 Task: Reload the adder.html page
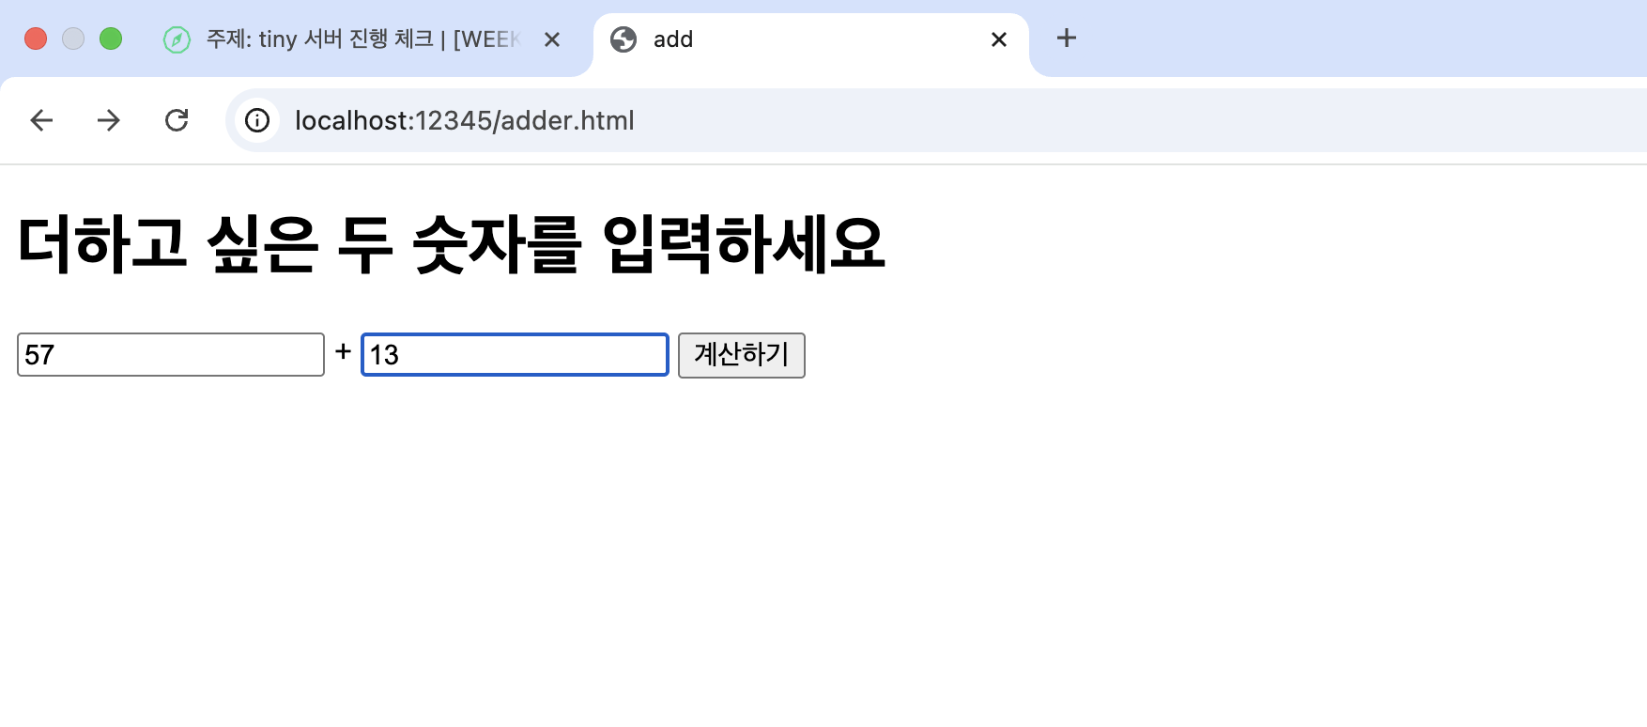coord(177,120)
